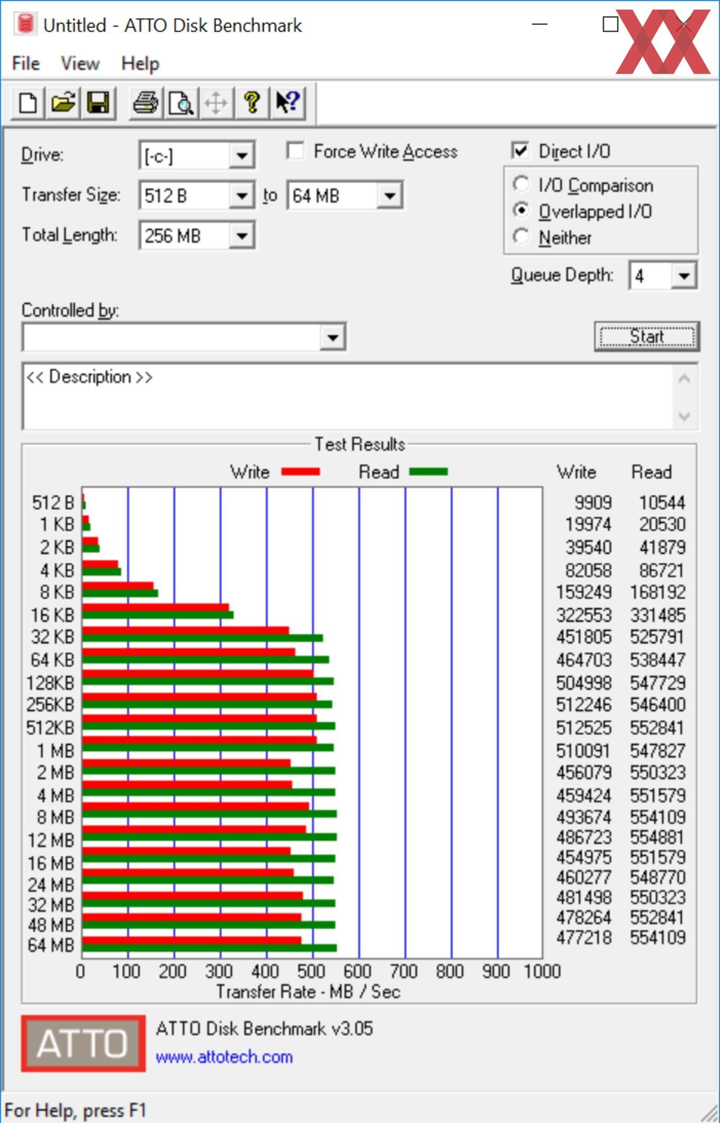Open the View menu

80,64
